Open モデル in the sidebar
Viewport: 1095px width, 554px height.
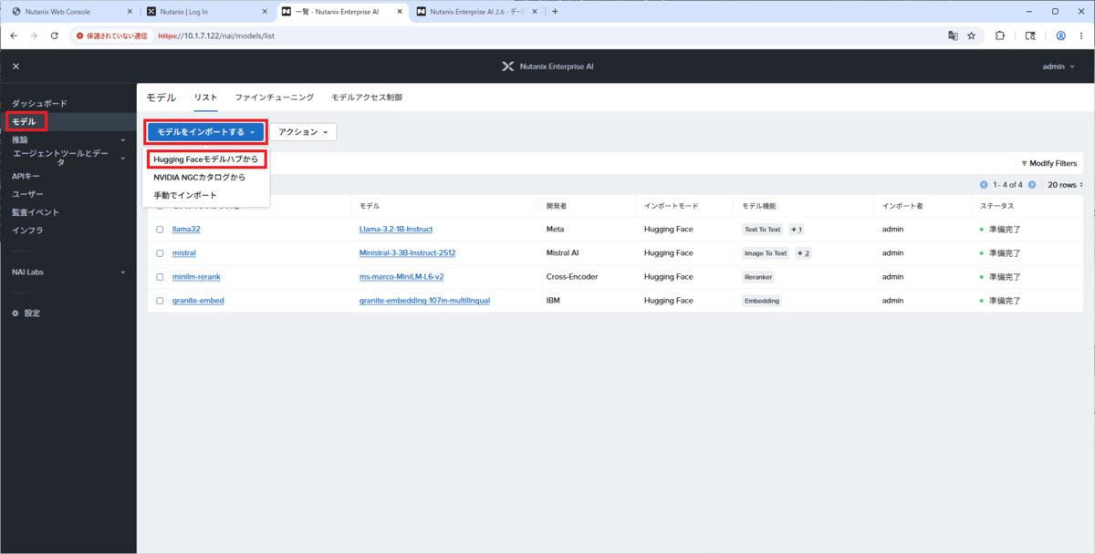point(24,121)
